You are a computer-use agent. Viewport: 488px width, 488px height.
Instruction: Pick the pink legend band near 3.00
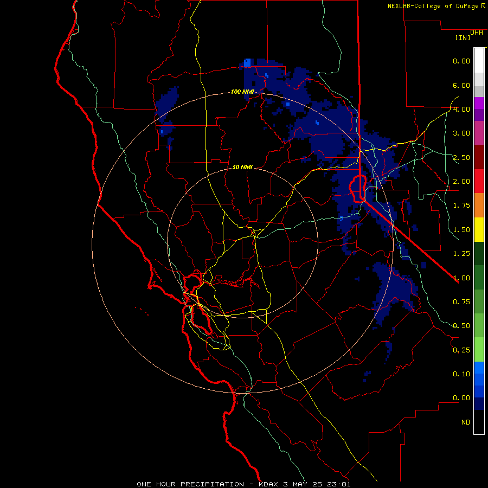pyautogui.click(x=479, y=133)
